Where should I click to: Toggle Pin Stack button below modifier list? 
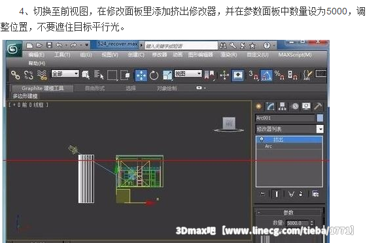tap(263, 194)
